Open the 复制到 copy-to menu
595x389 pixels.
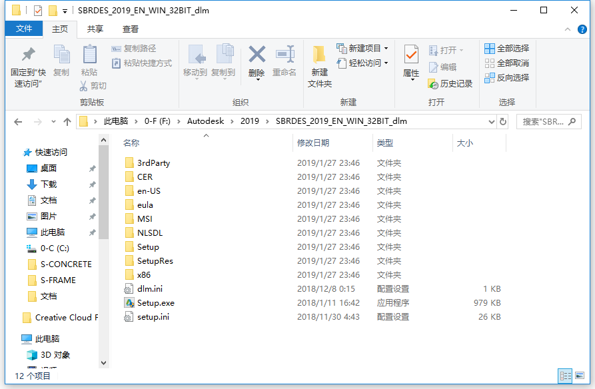[223, 61]
